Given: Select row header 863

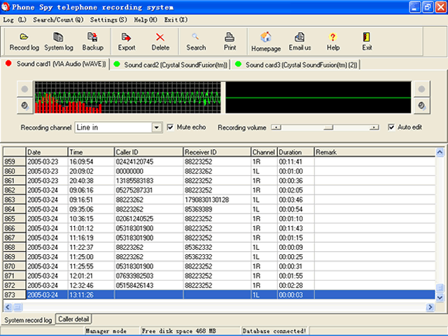Looking at the screenshot, I should click(14, 199).
